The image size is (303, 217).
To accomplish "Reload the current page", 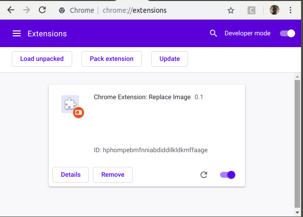I will pyautogui.click(x=42, y=10).
